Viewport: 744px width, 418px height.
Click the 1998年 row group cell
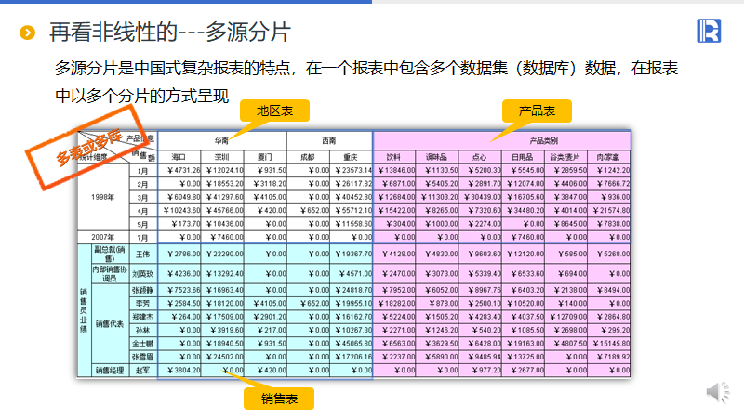tap(103, 197)
